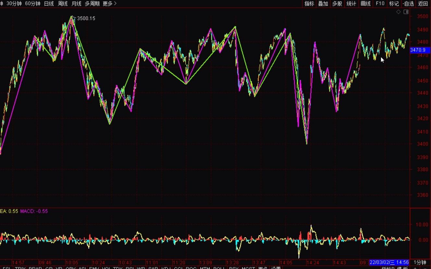The height and width of the screenshot is (269, 431).
Task: Select the 日线 daily chart period
Action: point(49,4)
